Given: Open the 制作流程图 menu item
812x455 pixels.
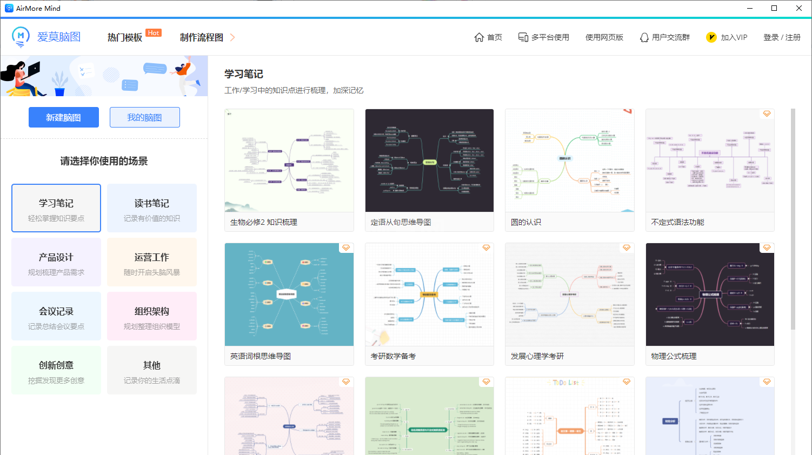Looking at the screenshot, I should [x=202, y=37].
